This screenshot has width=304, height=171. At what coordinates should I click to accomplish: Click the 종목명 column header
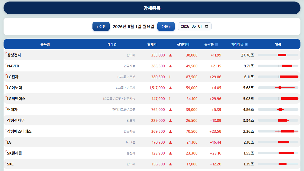tap(45, 44)
